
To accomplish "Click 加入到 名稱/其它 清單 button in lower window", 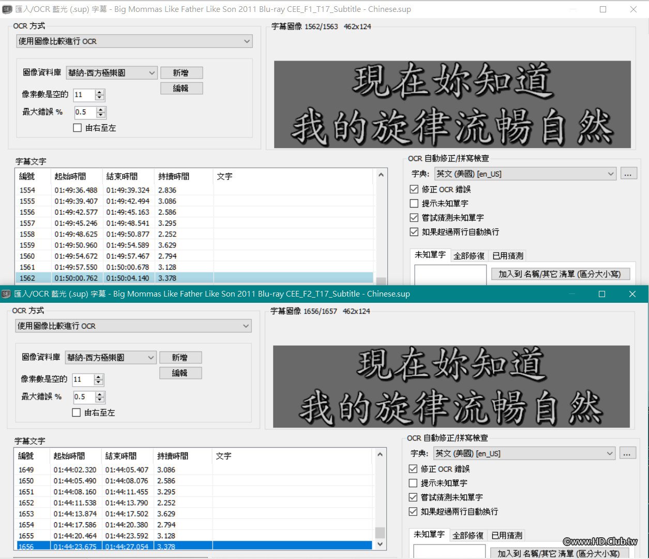I will [560, 553].
